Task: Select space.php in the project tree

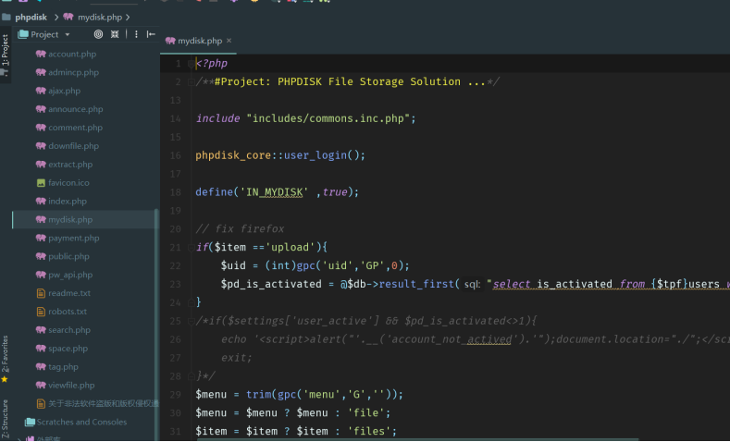Action: [68, 349]
